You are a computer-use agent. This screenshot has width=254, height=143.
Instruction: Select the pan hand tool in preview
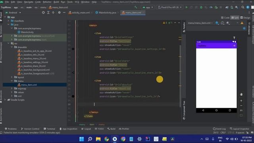pyautogui.click(x=241, y=95)
